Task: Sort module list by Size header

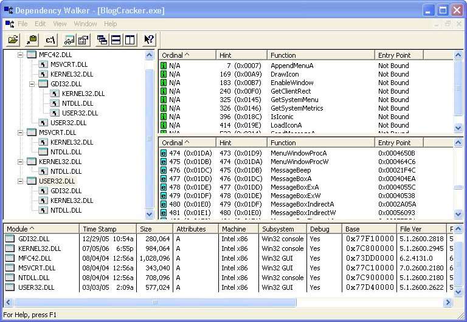Action: (154, 229)
